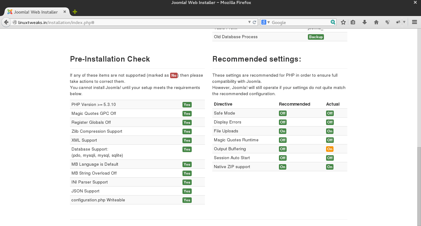
Task: Click the browser Back arrow button
Action: (6, 22)
